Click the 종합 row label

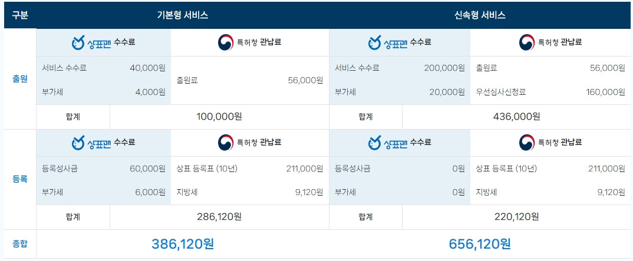20,244
